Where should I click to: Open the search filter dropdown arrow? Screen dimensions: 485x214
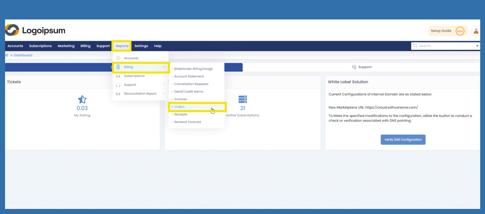(477, 46)
